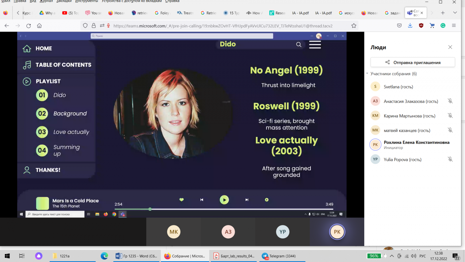Screen dimensions: 465x262
Task: Move the track progress slider knob
Action: pyautogui.click(x=150, y=209)
